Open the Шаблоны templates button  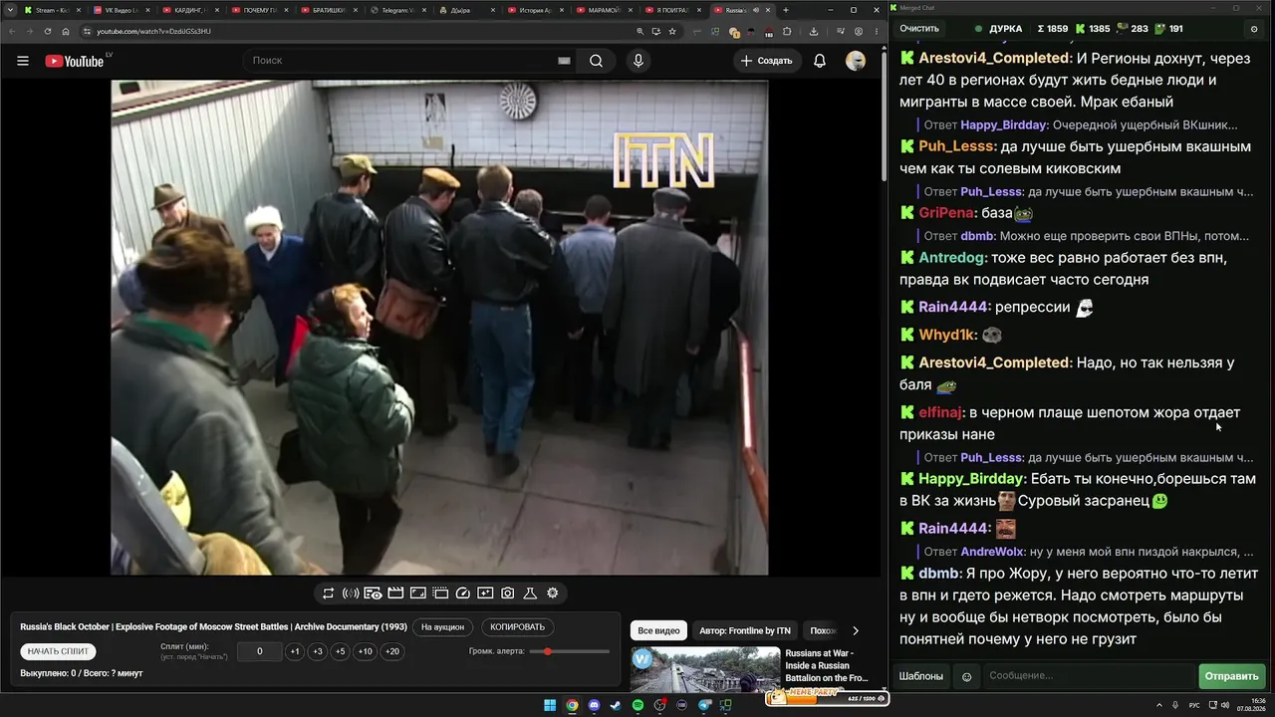tap(921, 677)
